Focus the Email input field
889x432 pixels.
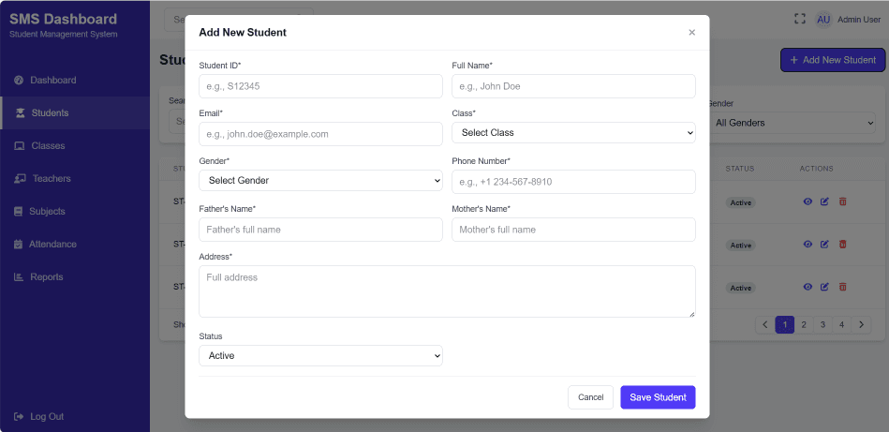point(320,134)
